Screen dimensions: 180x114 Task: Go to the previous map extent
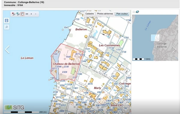(31, 14)
